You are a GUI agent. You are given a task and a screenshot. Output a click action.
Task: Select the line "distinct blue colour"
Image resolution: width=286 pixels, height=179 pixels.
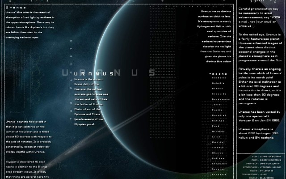coord(219,62)
